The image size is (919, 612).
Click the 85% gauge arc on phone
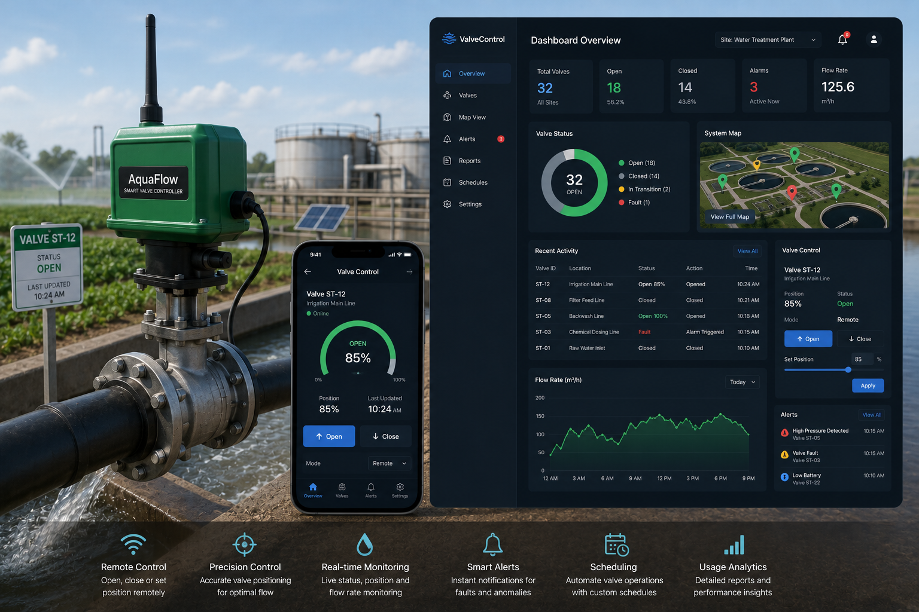[358, 348]
